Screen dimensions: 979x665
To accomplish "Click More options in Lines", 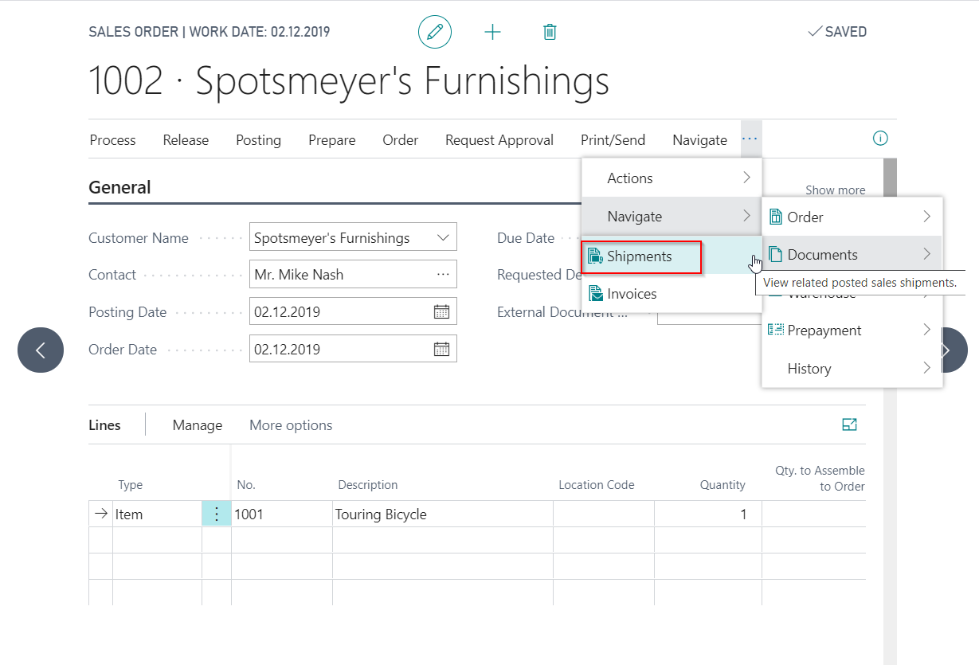I will (x=291, y=425).
